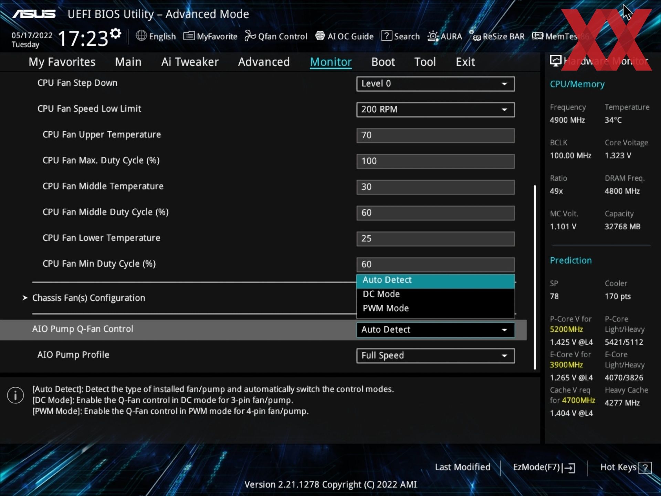The image size is (661, 496).
Task: Click CPU Fan Min Duty Cycle field
Action: coord(436,265)
